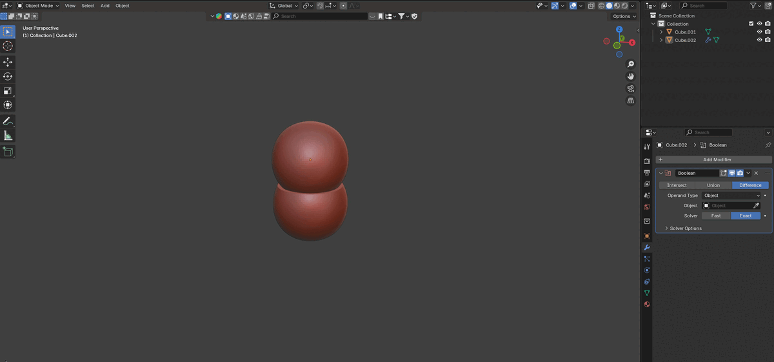Click the 3D Cursor tool
Screen dimensions: 774x362
8,46
